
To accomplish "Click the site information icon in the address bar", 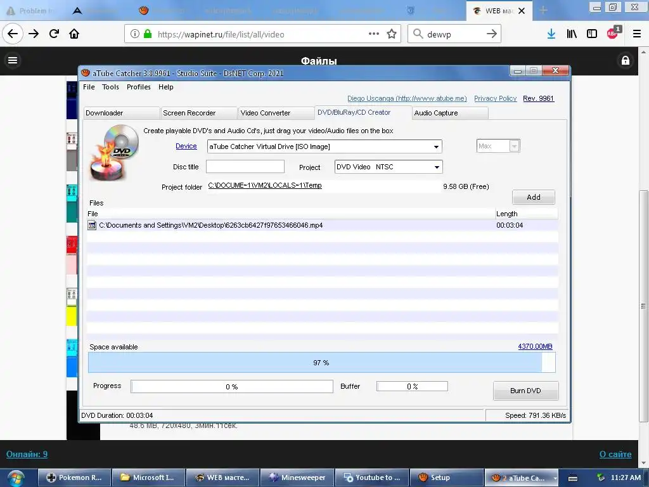I will tap(135, 34).
